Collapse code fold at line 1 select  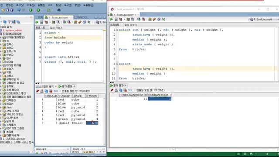pos(117,30)
